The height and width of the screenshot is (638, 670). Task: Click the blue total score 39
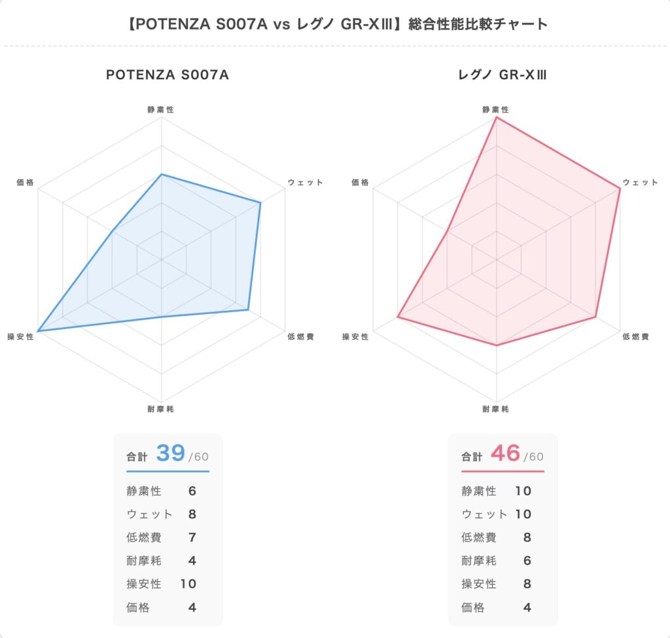pyautogui.click(x=171, y=453)
